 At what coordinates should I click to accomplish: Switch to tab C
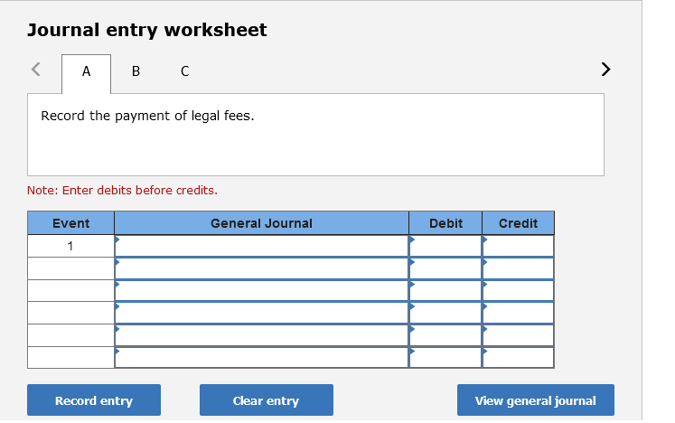coord(184,71)
